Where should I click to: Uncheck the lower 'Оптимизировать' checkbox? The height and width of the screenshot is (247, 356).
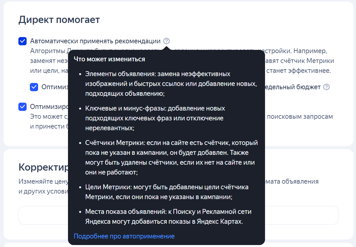[x=22, y=106]
